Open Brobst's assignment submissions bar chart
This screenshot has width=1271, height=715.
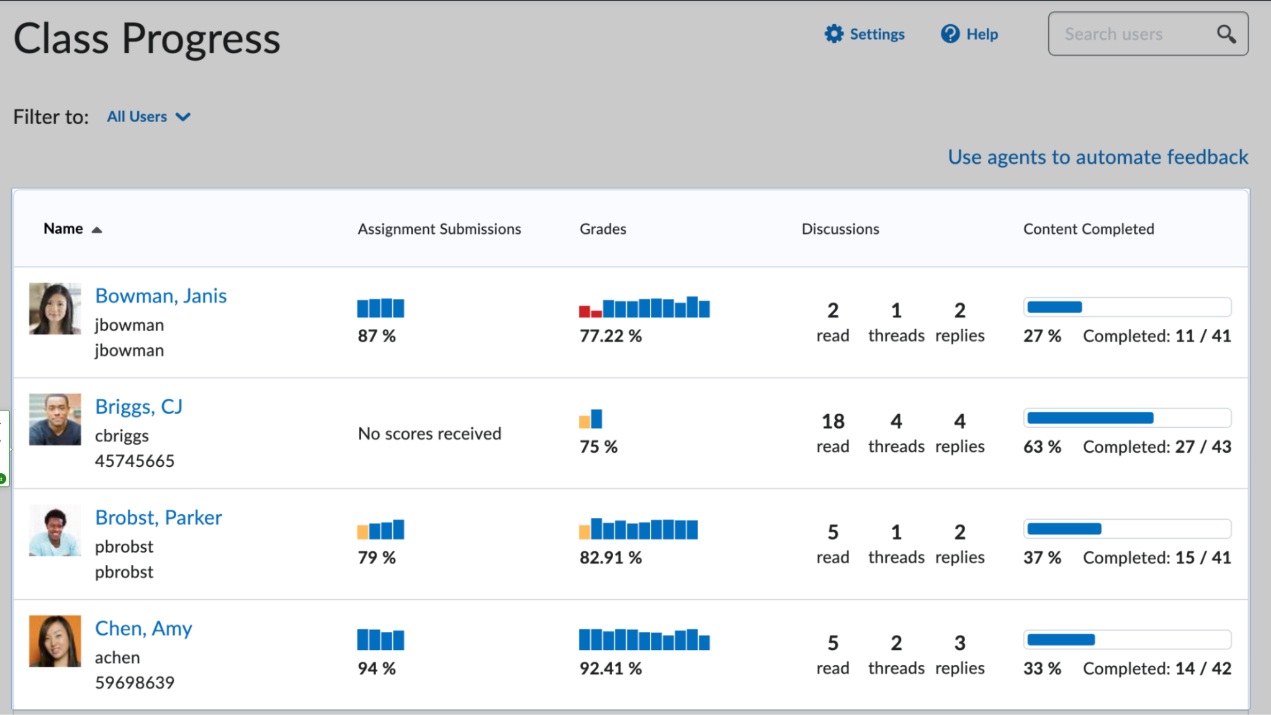click(380, 530)
